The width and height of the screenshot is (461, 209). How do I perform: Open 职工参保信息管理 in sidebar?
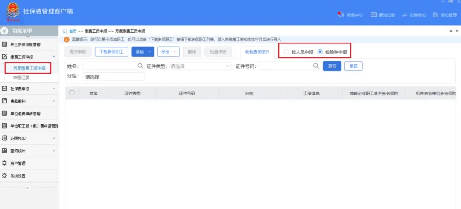coord(26,45)
